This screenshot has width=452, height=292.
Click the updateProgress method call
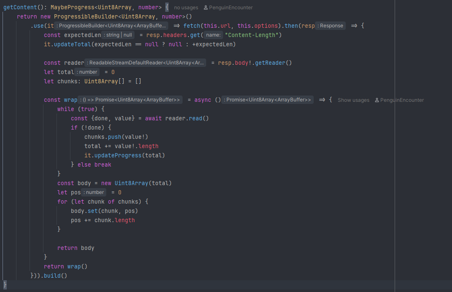click(118, 155)
